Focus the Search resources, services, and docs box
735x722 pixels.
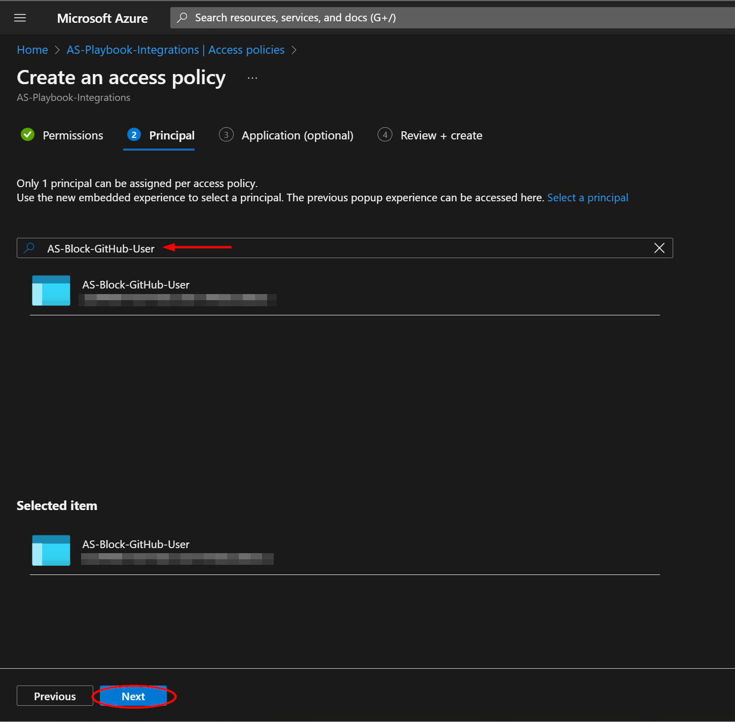coord(452,18)
